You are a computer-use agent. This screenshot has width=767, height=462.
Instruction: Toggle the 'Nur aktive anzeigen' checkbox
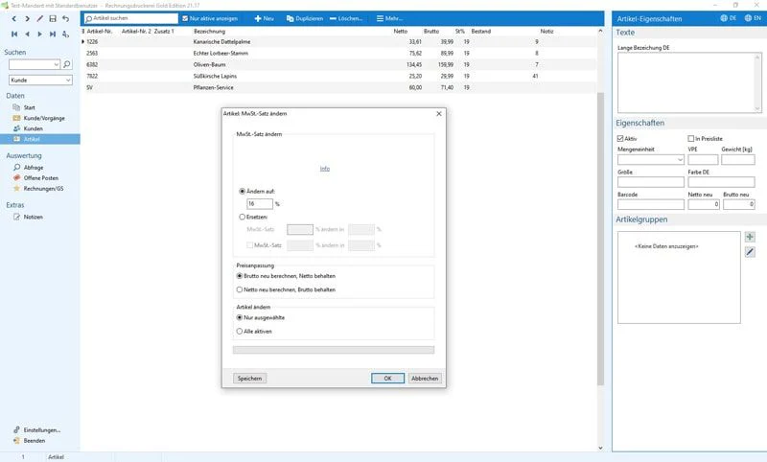click(x=186, y=18)
